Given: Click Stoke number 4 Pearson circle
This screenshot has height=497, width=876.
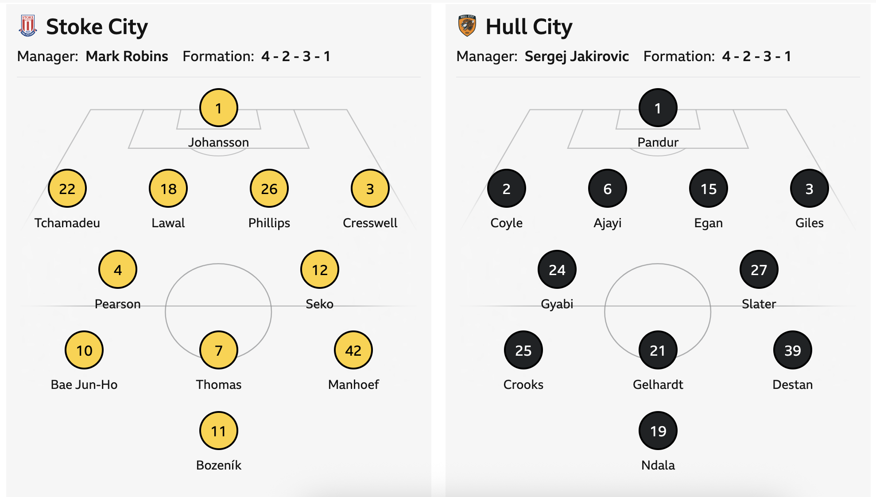Looking at the screenshot, I should click(x=118, y=270).
